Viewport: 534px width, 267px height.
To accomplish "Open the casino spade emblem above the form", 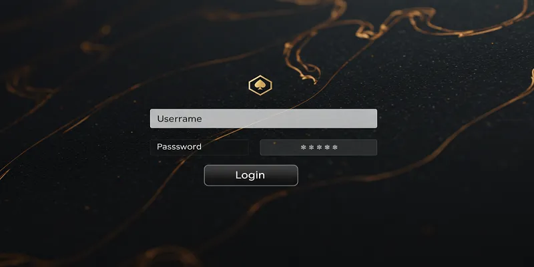I will [260, 85].
